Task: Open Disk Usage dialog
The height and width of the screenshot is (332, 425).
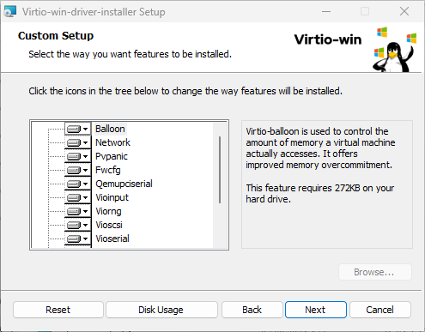Action: (161, 310)
